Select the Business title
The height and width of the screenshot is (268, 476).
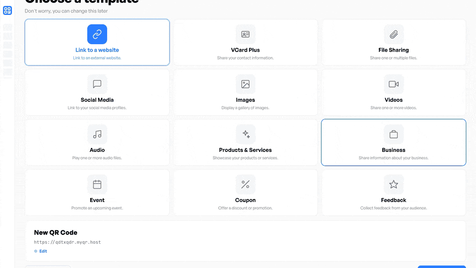[393, 150]
